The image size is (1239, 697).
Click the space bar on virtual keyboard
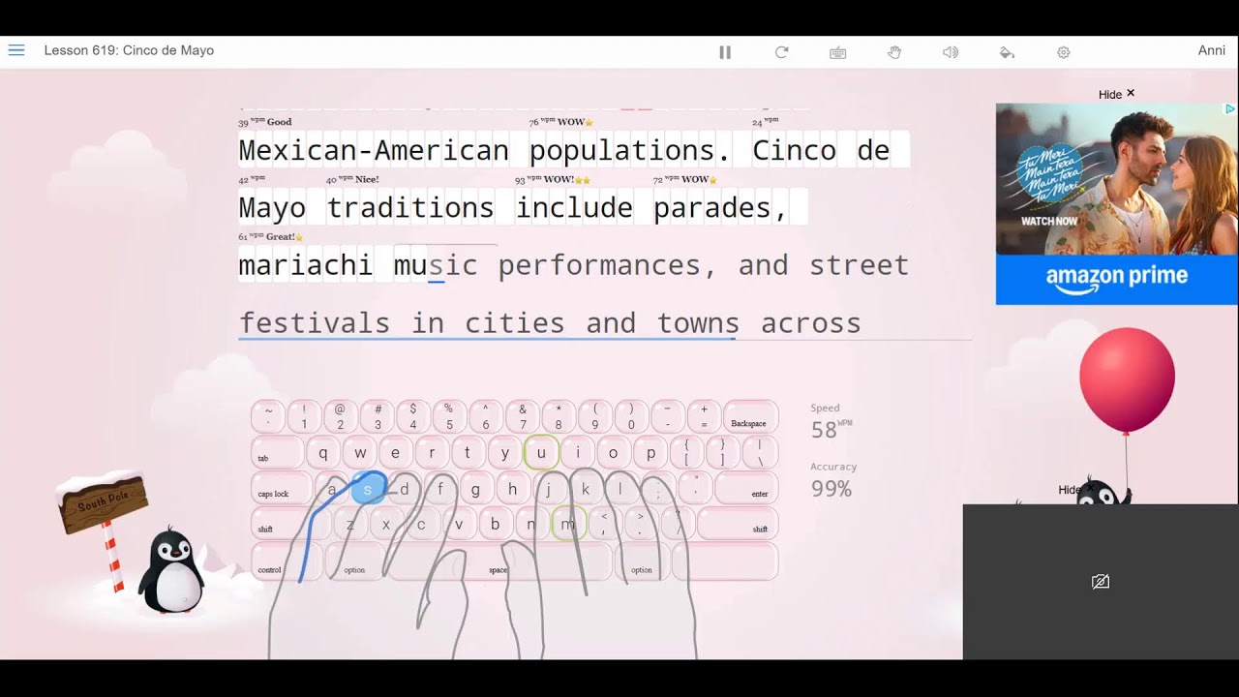point(499,561)
